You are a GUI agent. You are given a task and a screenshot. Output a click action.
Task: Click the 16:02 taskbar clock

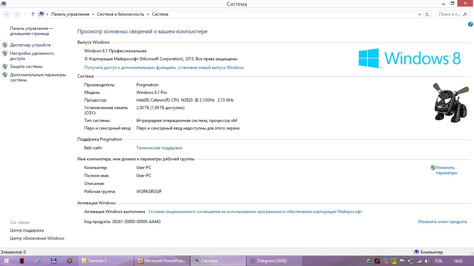click(458, 261)
